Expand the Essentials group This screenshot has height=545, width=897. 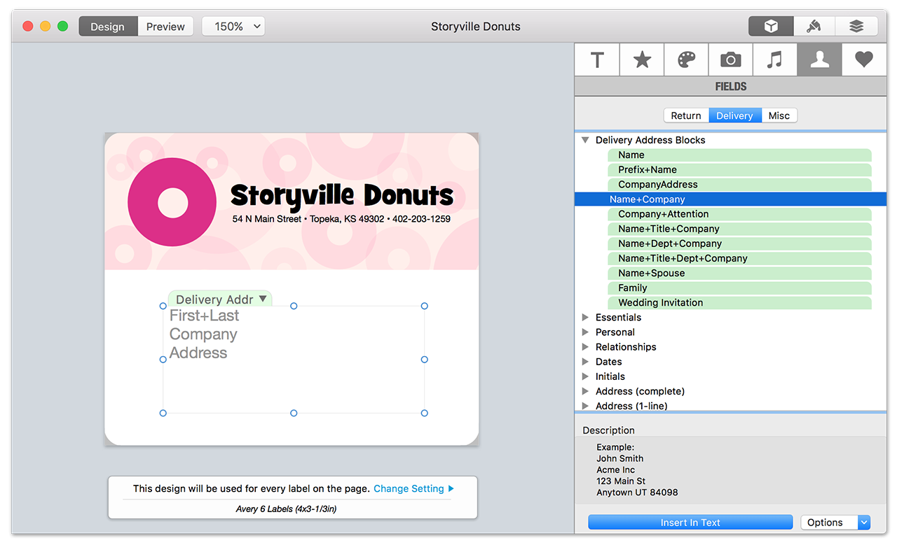pyautogui.click(x=585, y=317)
